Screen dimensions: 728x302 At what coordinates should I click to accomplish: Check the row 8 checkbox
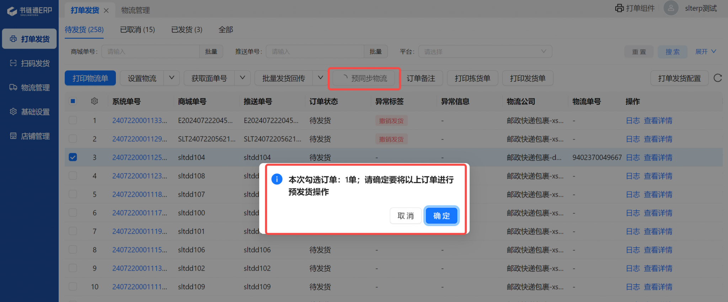73,249
